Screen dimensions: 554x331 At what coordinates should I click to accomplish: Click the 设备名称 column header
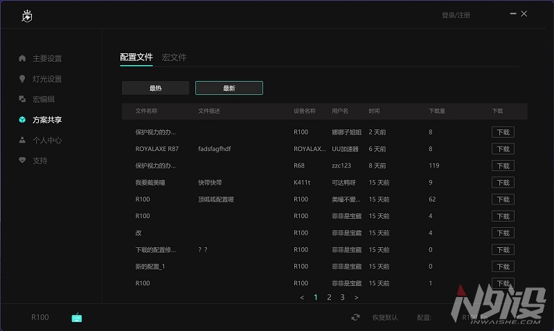[x=305, y=111]
